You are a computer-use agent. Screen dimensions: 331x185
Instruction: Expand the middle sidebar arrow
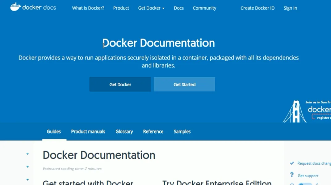coord(27,167)
